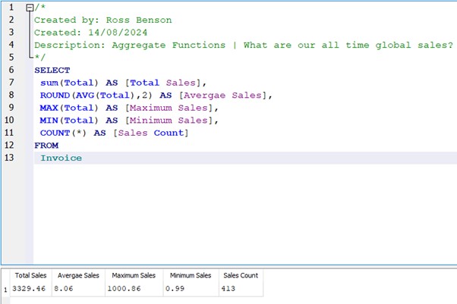
Task: Click the FROM keyword on line 12
Action: tap(46, 145)
